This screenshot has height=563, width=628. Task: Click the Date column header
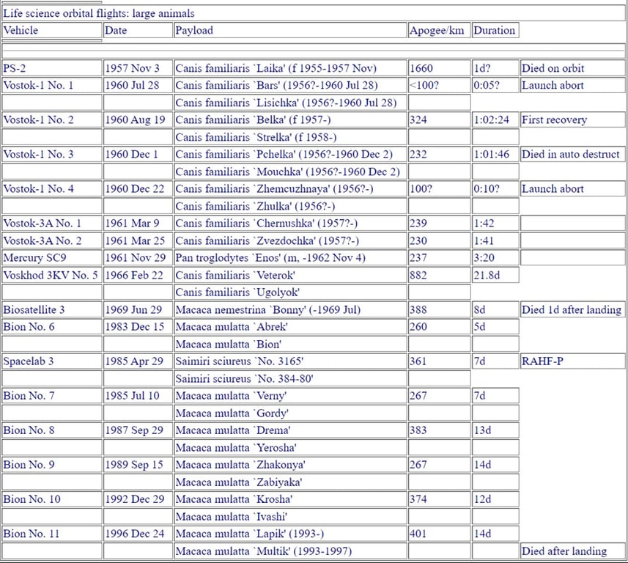tap(138, 30)
